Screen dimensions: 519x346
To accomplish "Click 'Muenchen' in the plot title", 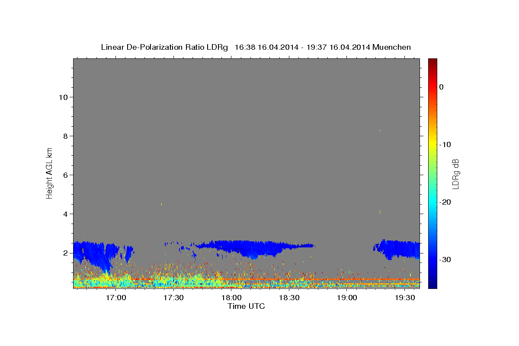I will pyautogui.click(x=391, y=47).
